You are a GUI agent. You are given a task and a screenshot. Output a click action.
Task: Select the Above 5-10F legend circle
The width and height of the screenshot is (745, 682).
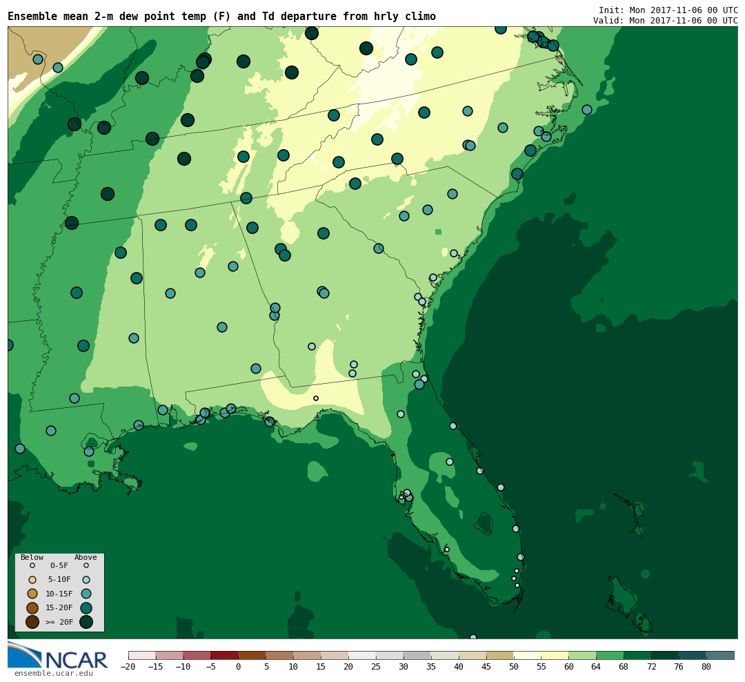point(86,580)
